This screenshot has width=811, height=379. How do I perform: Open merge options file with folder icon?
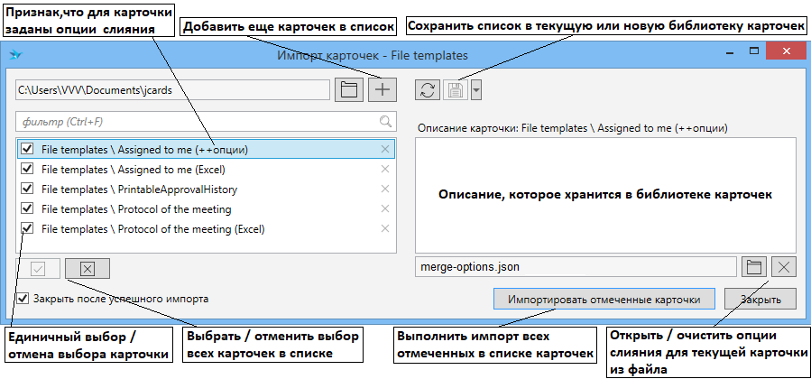754,266
